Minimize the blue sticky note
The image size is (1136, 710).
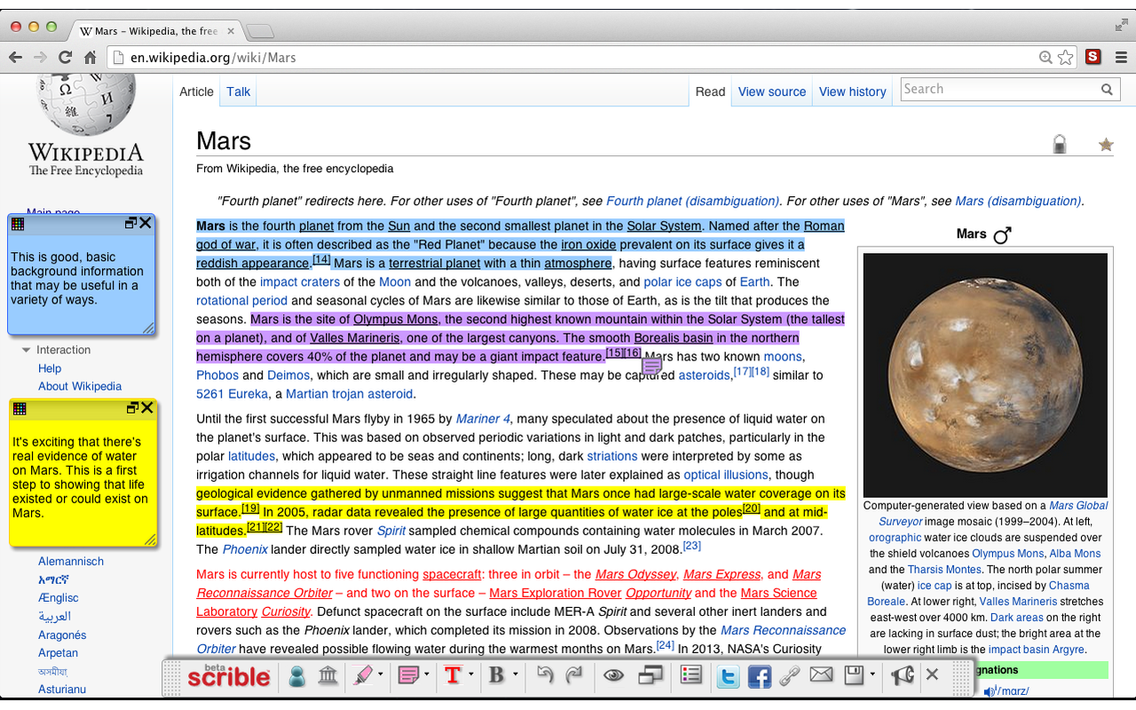pyautogui.click(x=130, y=224)
